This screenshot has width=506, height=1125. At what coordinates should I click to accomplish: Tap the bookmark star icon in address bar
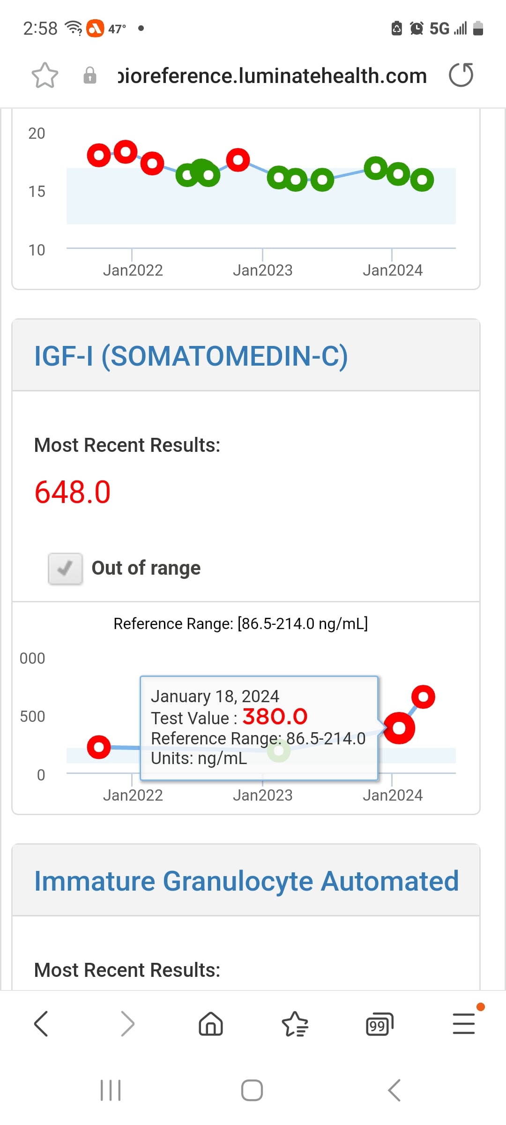45,75
